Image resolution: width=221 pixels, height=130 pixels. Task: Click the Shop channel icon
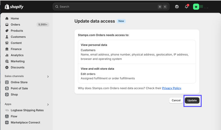[7, 94]
